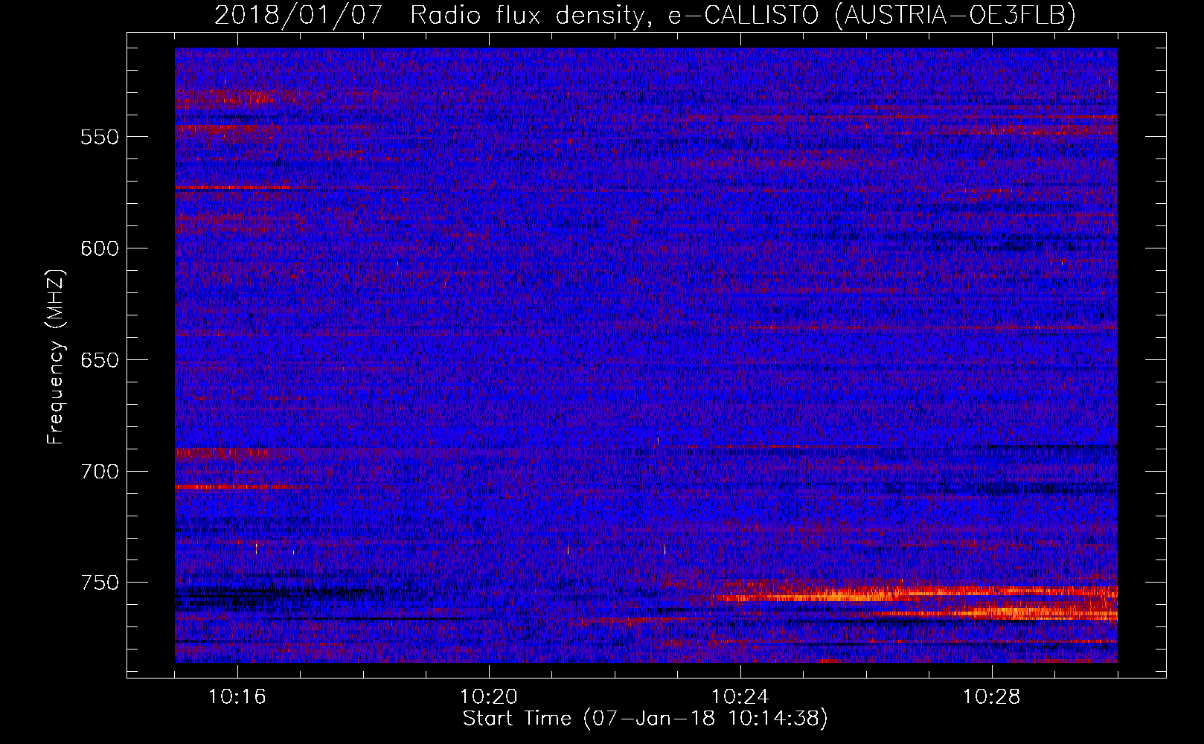The image size is (1204, 744).
Task: Click the 10:20 time tick label
Action: click(x=489, y=697)
